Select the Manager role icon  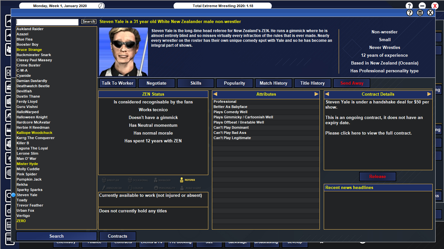tap(156, 180)
